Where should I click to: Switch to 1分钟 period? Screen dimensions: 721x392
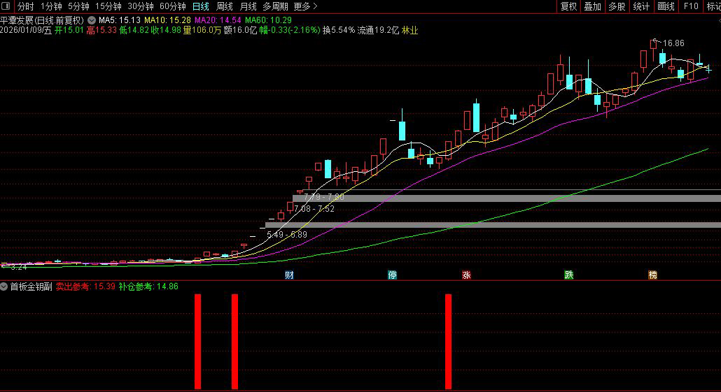[51, 6]
